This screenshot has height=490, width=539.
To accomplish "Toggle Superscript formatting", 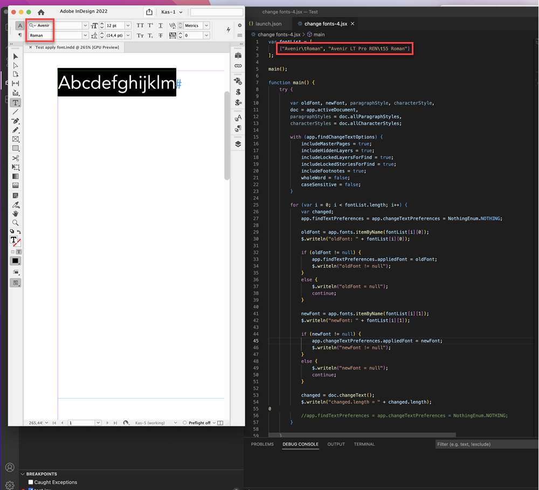I will [x=150, y=25].
